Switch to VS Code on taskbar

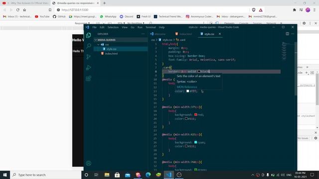pyautogui.click(x=168, y=175)
